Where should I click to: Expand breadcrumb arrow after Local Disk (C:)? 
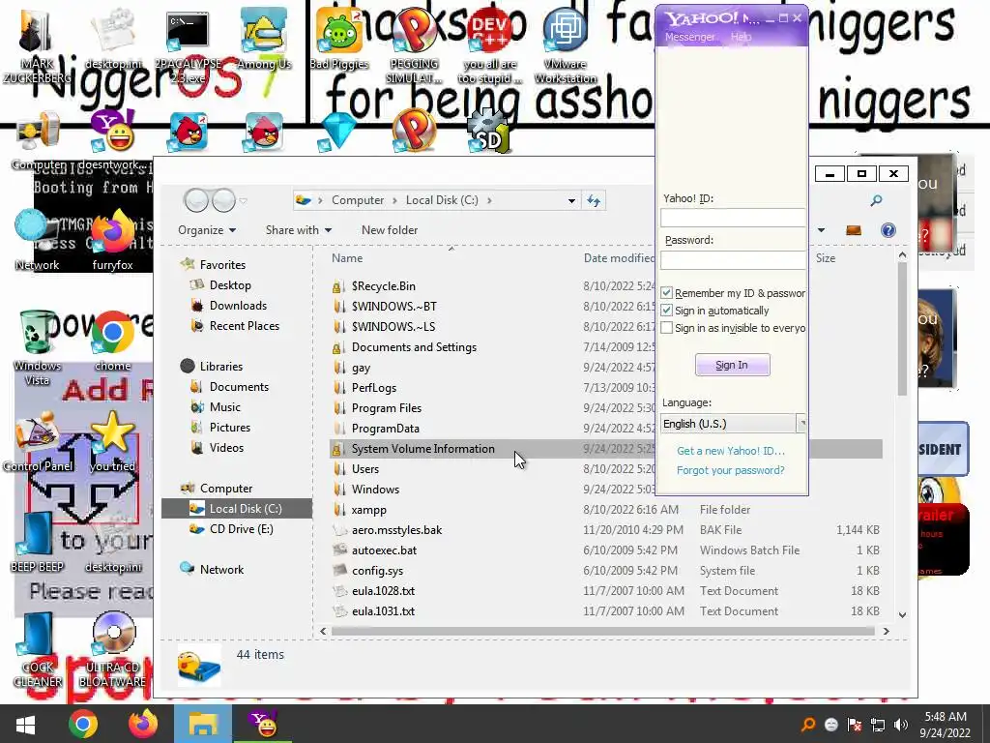click(489, 200)
